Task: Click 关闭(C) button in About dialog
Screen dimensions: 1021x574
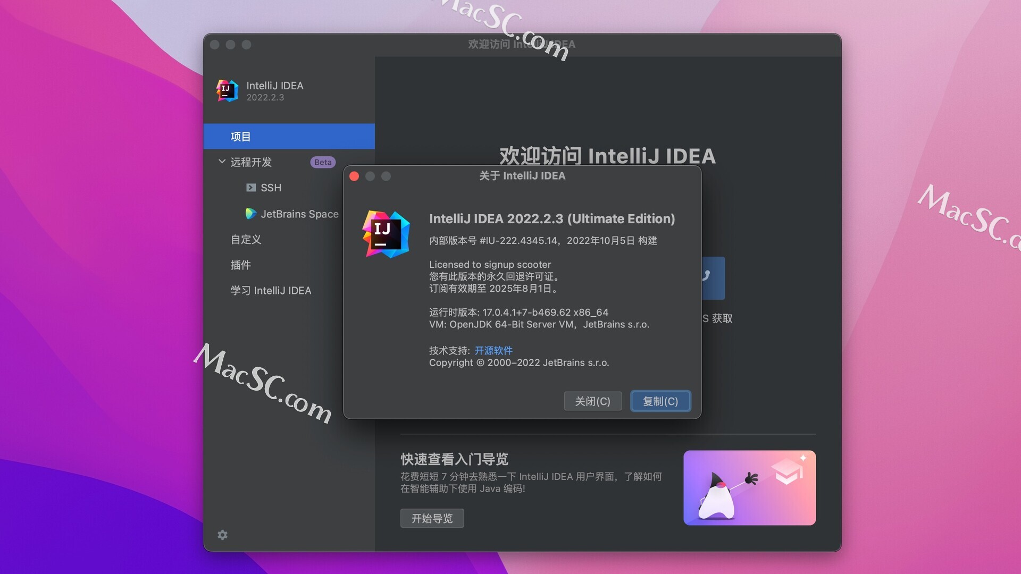Action: pyautogui.click(x=592, y=401)
